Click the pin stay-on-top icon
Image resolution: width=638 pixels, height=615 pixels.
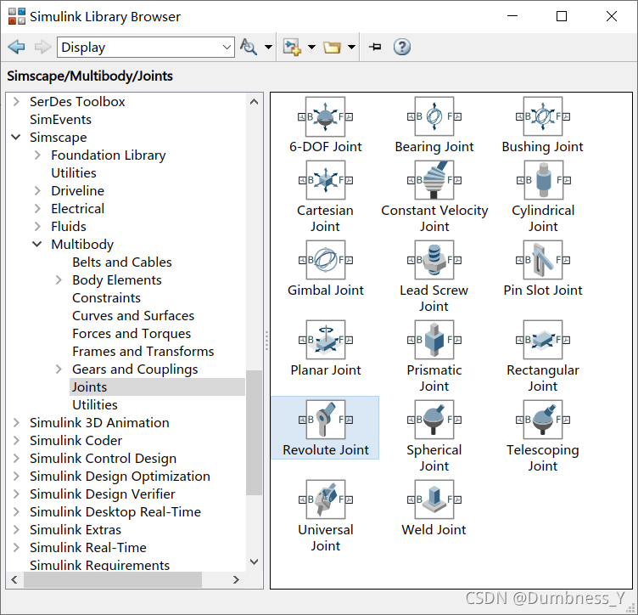coord(375,47)
